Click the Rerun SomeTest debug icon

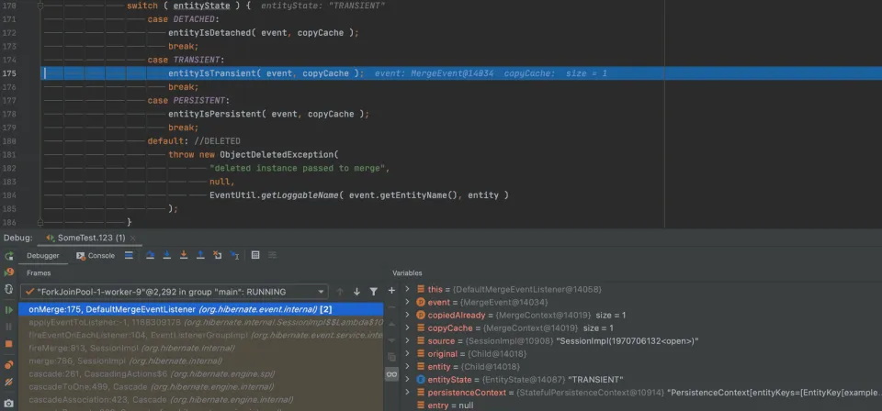(9, 256)
